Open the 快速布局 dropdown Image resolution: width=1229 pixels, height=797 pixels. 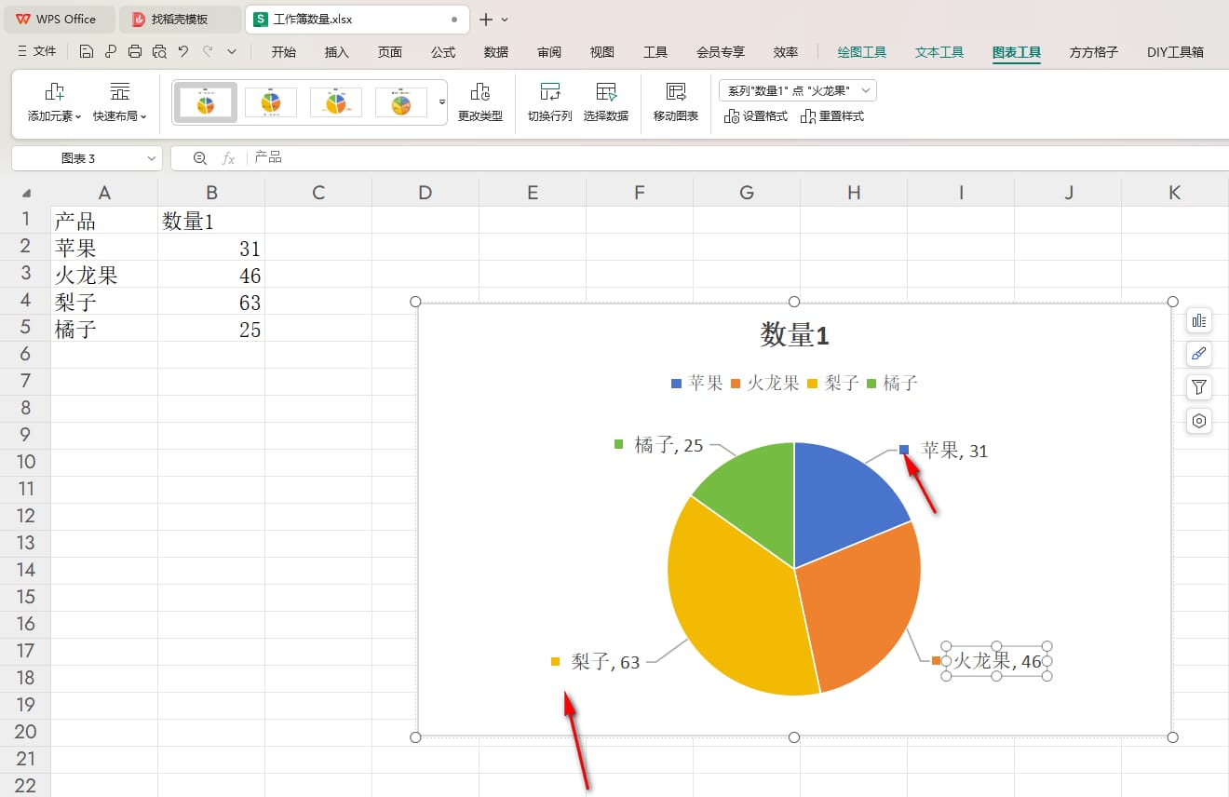[120, 103]
